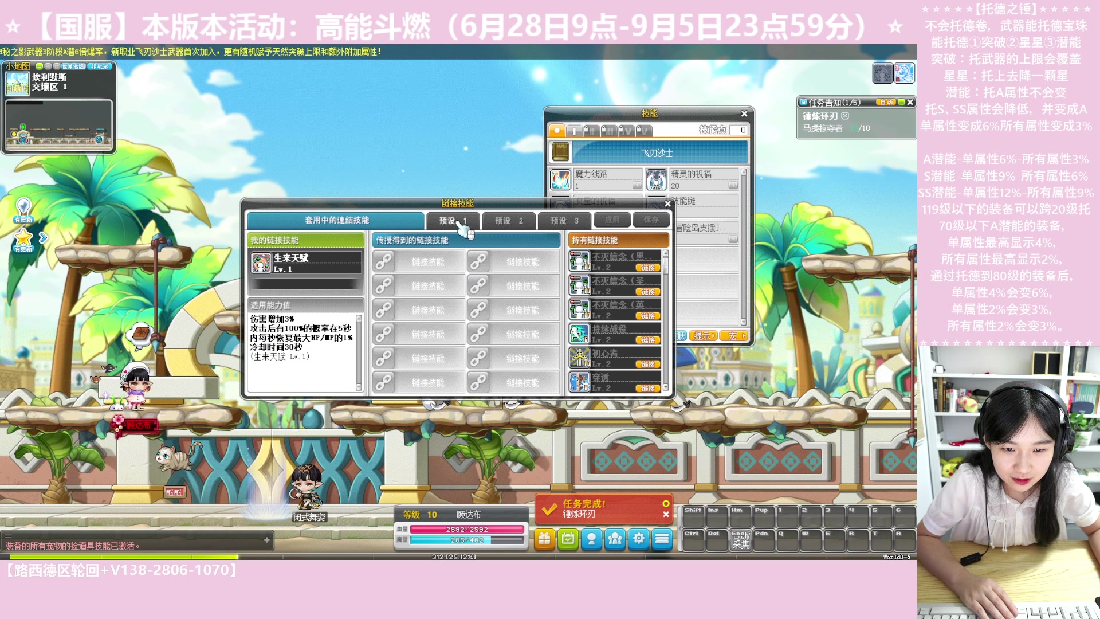Click the yellow experience bar

pos(124,557)
